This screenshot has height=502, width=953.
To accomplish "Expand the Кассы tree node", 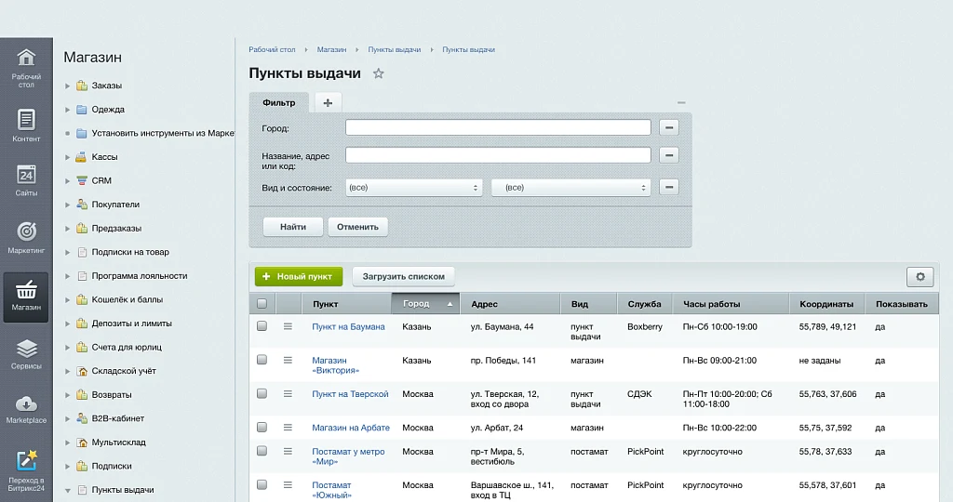I will [67, 157].
